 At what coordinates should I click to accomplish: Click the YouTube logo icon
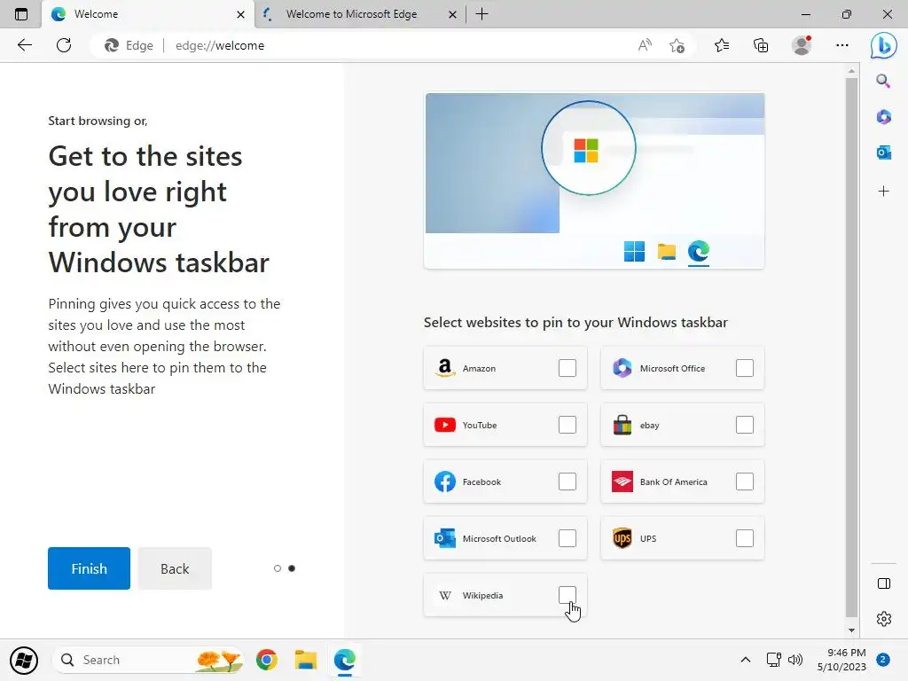pyautogui.click(x=445, y=425)
